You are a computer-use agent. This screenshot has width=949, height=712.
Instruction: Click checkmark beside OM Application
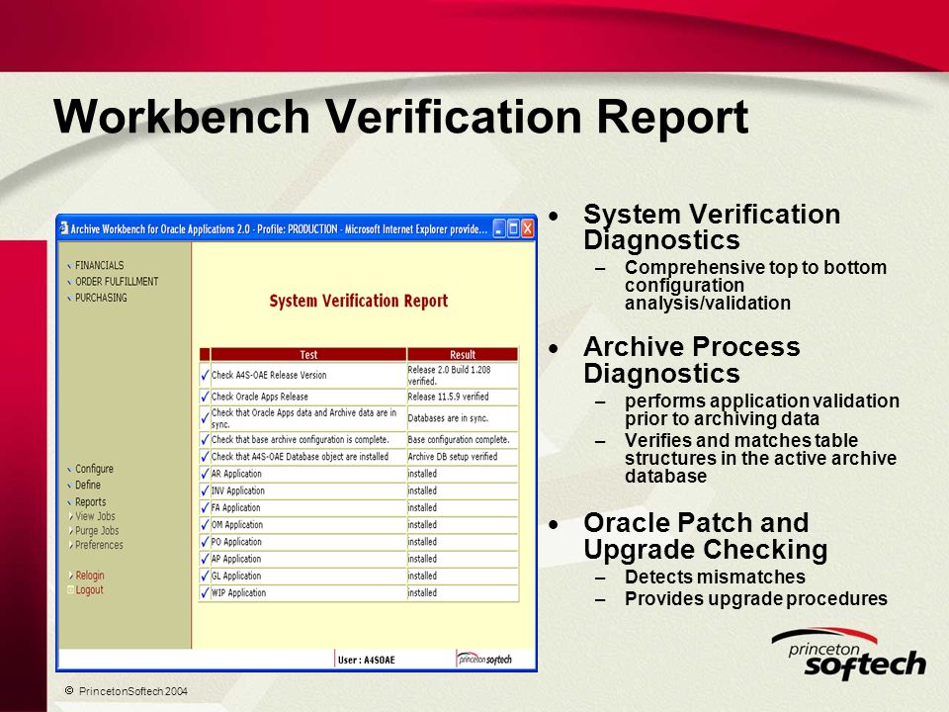point(205,525)
